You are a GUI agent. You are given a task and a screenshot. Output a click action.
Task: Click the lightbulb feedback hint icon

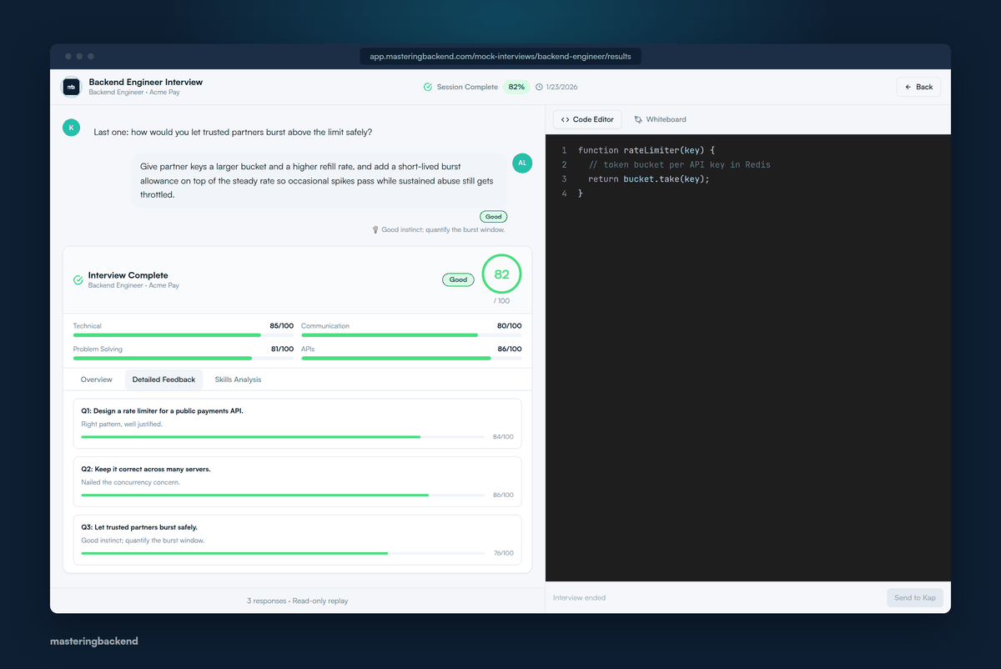click(375, 229)
